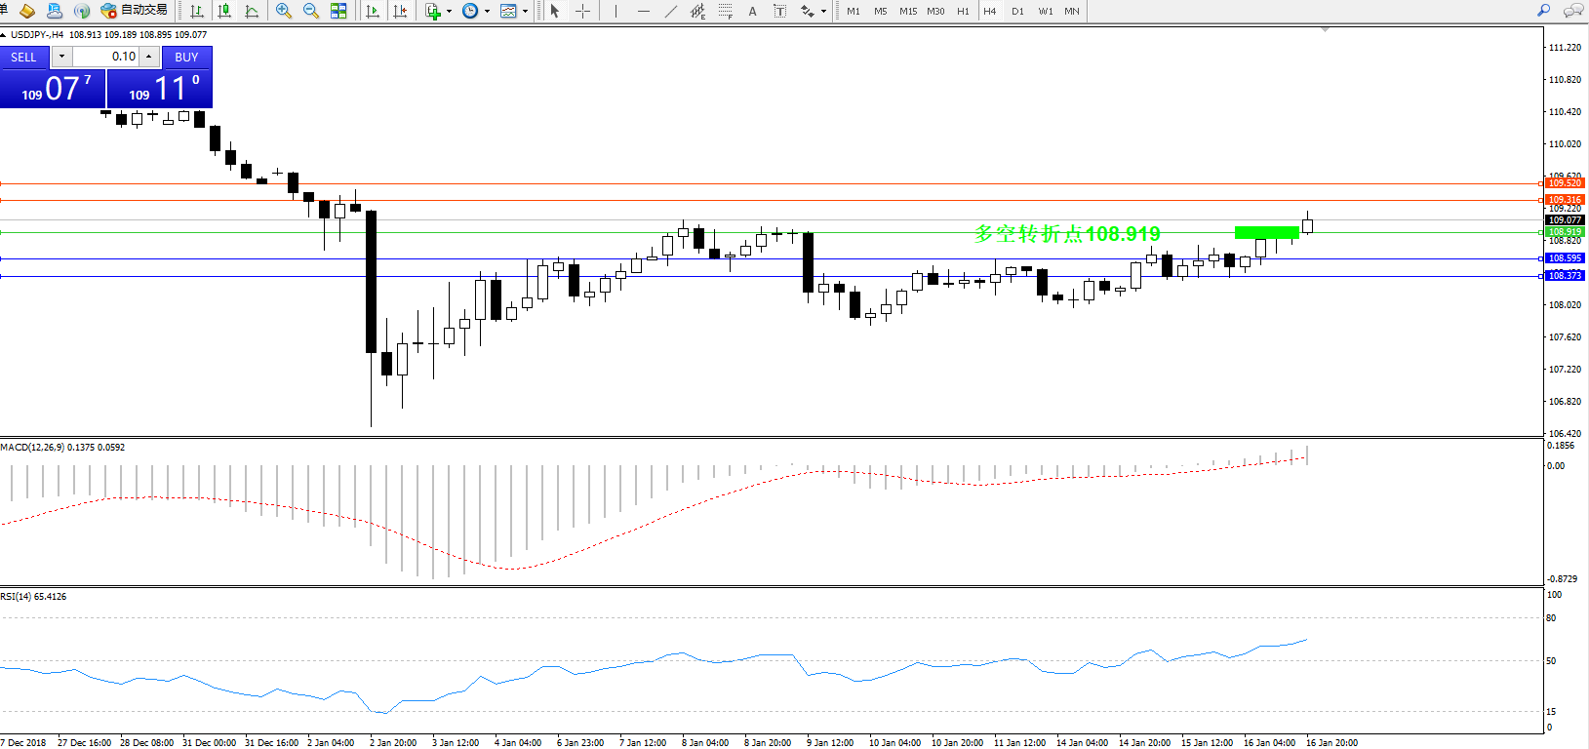Screen dimensions: 1589x749
Task: Open the templates dropdown arrow
Action: [x=525, y=12]
